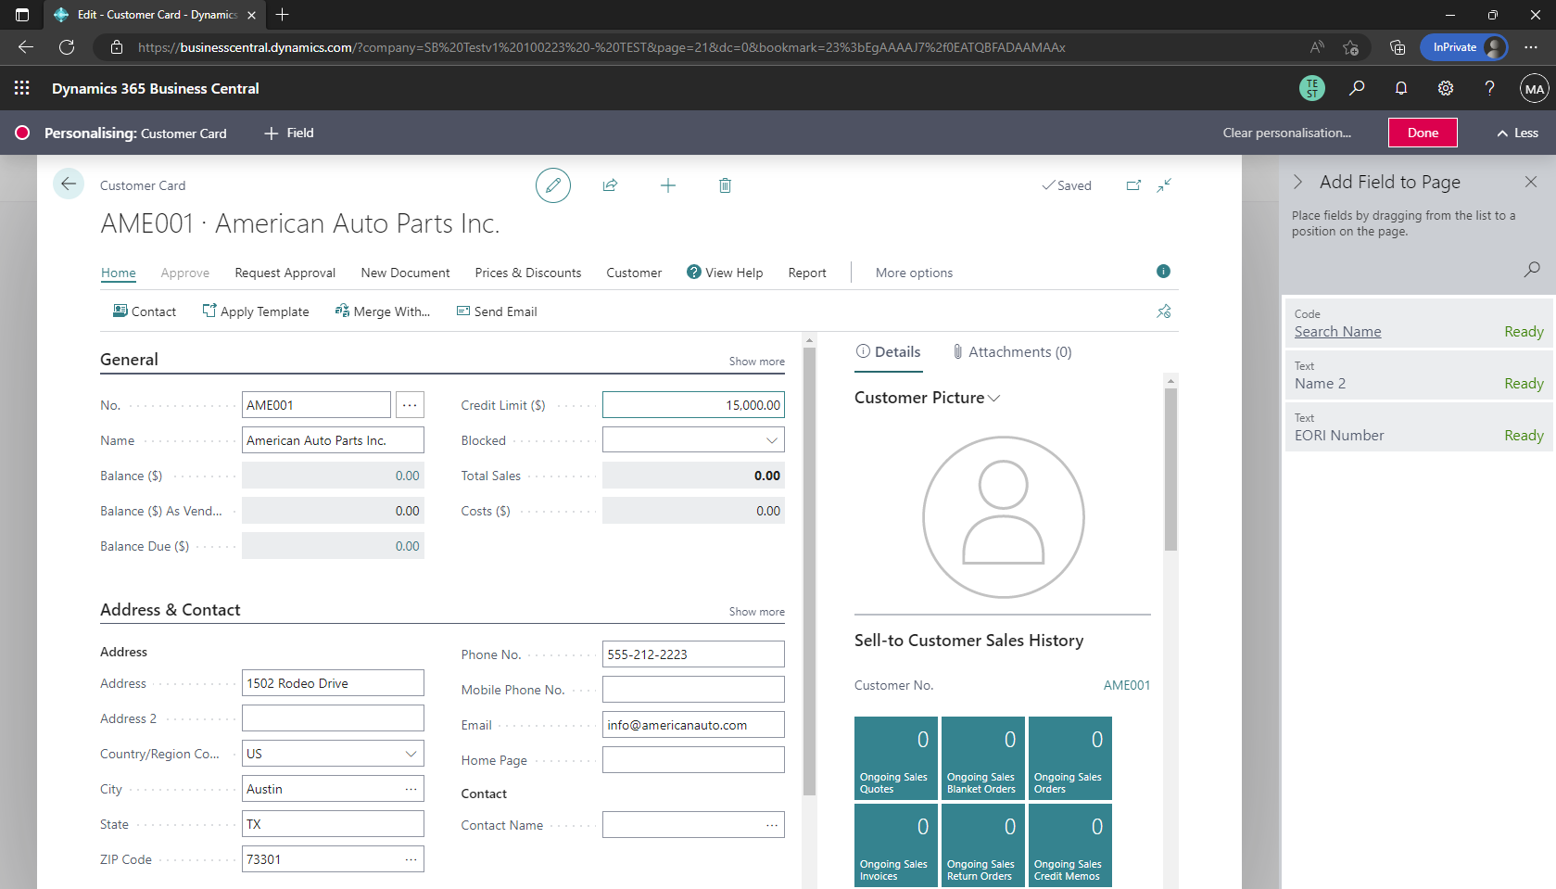
Task: Click the share icon in the card header
Action: coord(610,185)
